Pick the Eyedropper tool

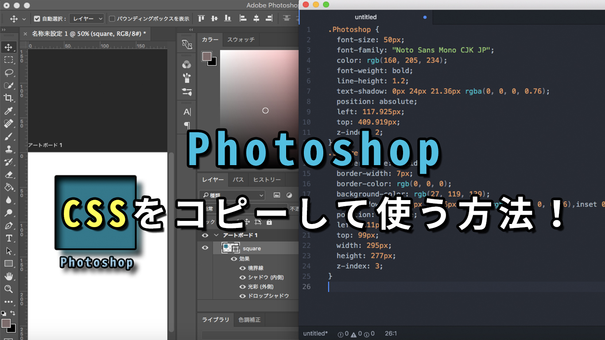click(8, 111)
